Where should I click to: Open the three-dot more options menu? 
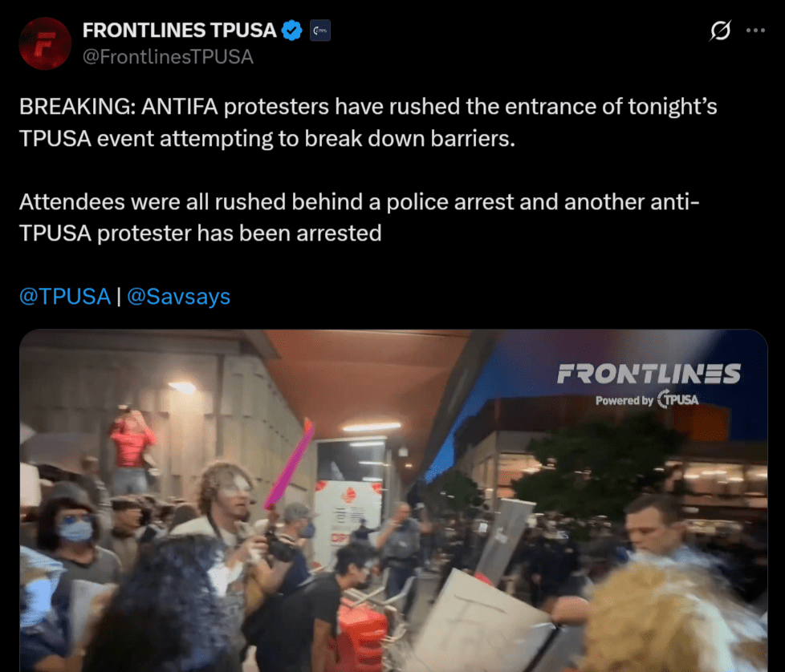coord(755,30)
